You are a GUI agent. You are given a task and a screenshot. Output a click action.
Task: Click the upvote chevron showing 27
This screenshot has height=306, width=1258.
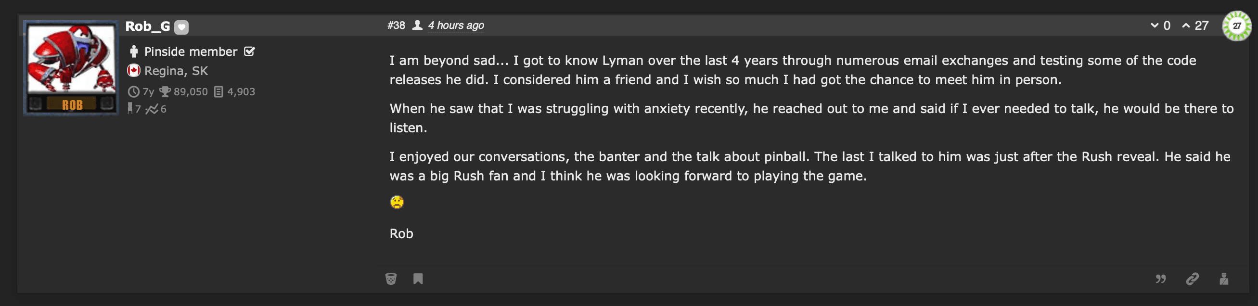[x=1187, y=25]
